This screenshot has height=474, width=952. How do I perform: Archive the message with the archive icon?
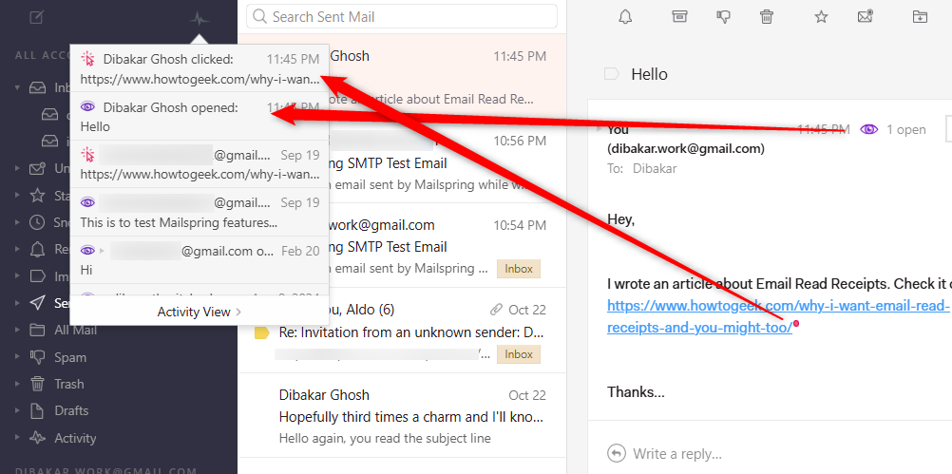point(678,16)
